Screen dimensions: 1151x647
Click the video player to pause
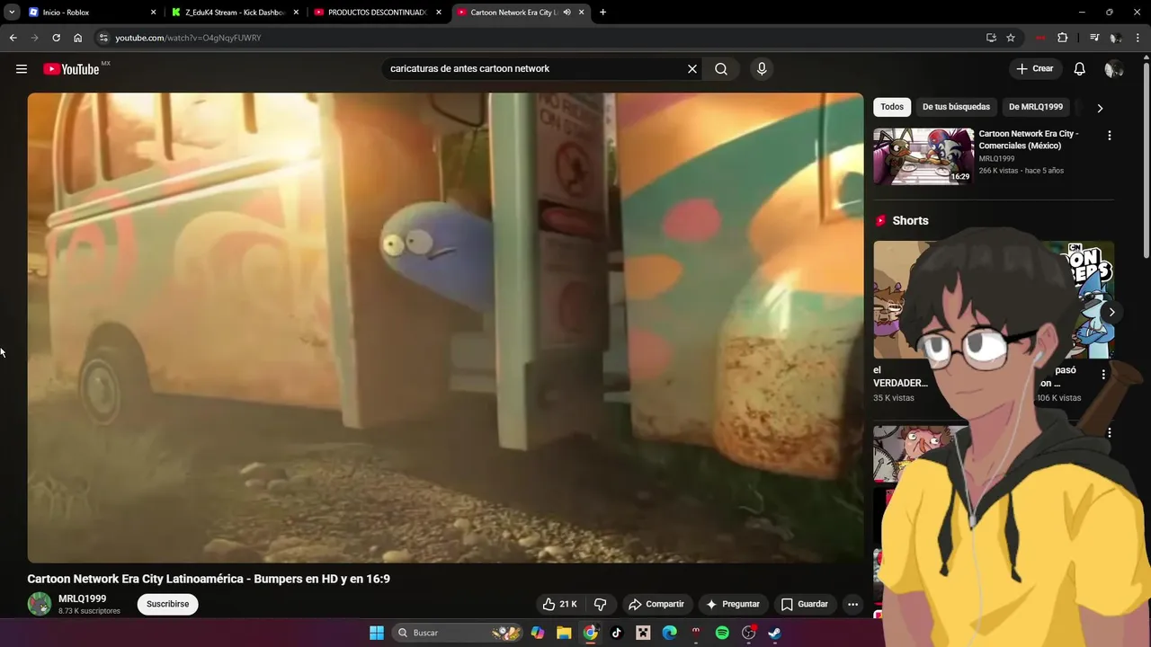(445, 328)
